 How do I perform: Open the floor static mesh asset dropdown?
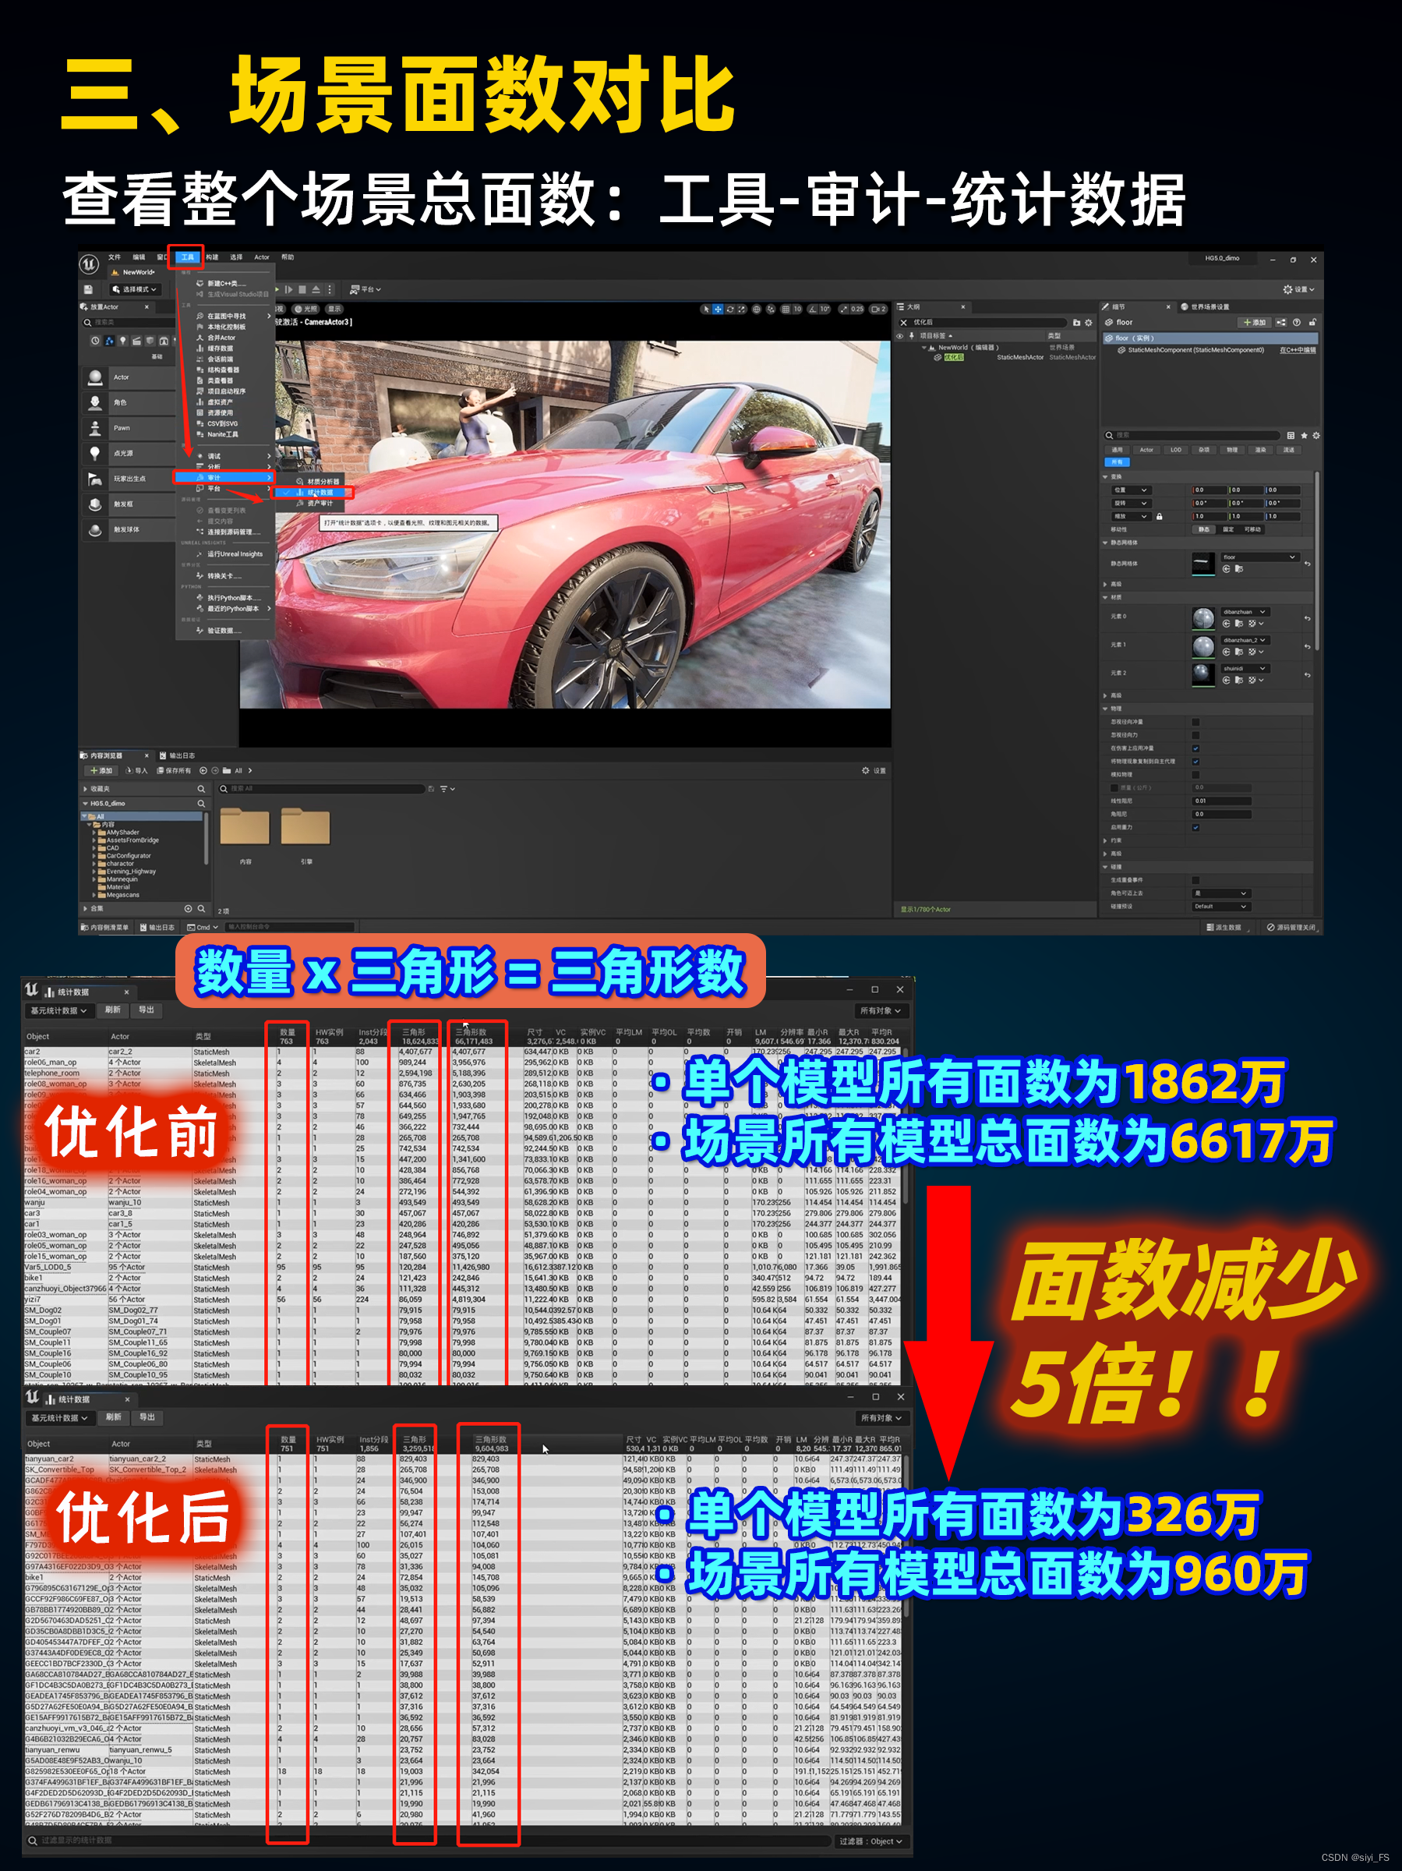(x=1260, y=557)
